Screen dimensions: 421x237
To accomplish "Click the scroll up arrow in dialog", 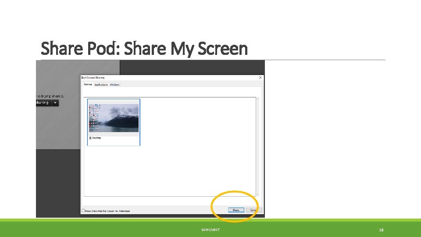I will click(258, 99).
